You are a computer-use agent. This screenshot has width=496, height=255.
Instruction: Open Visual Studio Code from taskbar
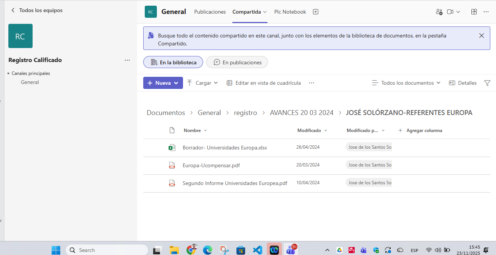click(x=258, y=250)
